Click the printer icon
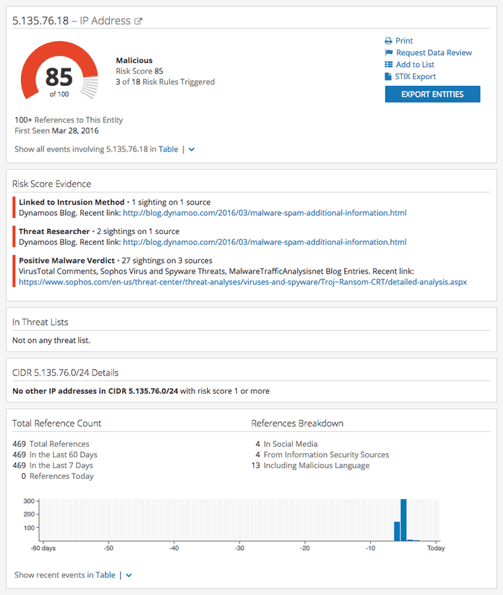 point(388,41)
